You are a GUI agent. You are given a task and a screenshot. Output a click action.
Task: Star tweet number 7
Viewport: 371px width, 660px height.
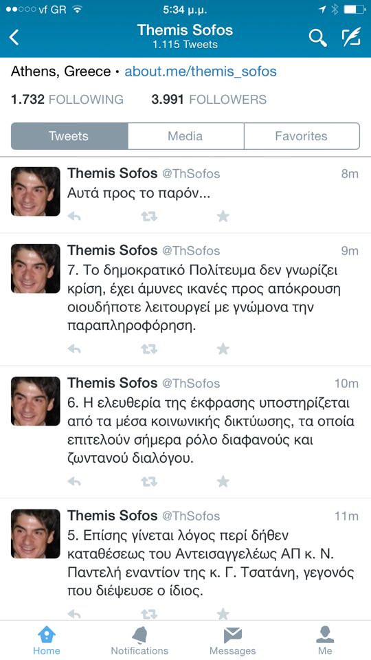pyautogui.click(x=223, y=349)
